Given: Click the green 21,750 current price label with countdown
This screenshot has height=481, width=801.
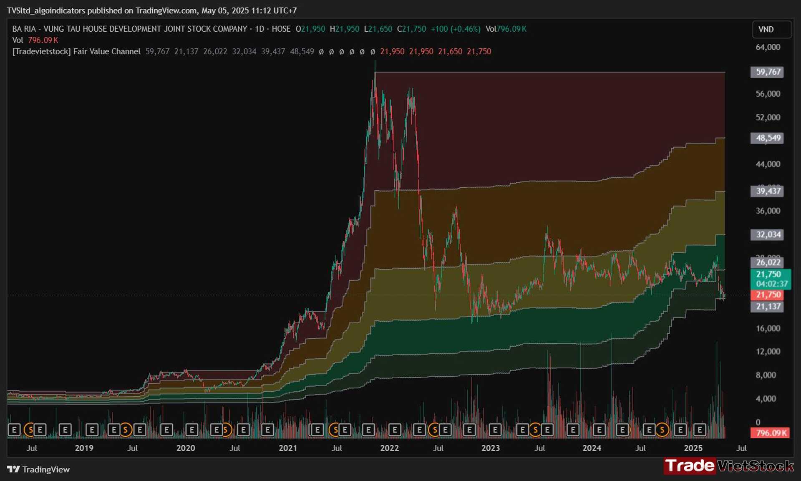Looking at the screenshot, I should 771,279.
